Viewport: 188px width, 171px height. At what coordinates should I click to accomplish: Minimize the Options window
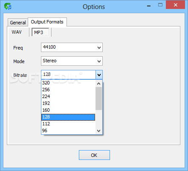point(149,6)
